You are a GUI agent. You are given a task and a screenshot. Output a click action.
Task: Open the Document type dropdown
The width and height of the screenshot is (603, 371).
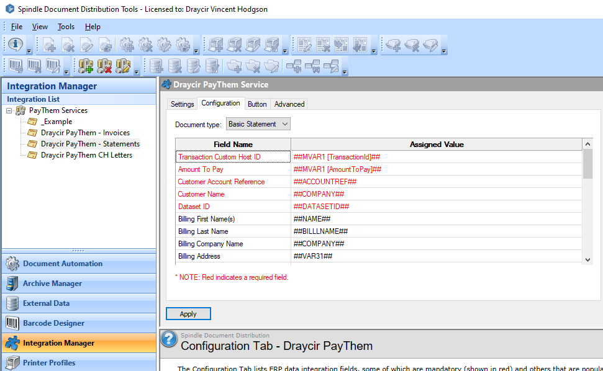tap(258, 124)
